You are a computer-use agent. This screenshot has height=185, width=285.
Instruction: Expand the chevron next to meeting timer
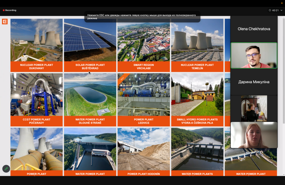click(x=281, y=10)
